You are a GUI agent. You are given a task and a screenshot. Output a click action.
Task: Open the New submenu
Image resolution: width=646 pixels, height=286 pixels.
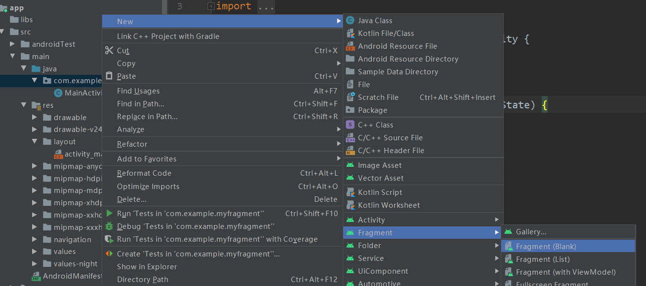tap(223, 21)
